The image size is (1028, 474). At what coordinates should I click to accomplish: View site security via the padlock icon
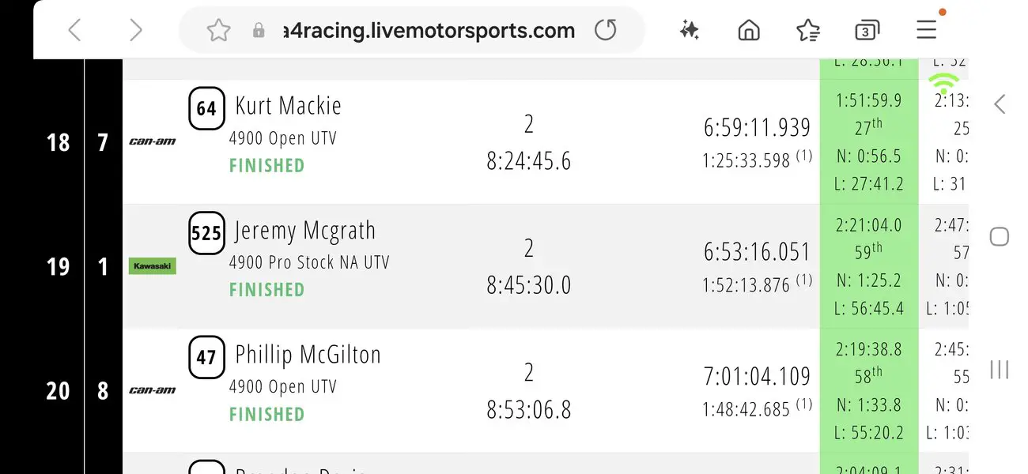click(259, 32)
